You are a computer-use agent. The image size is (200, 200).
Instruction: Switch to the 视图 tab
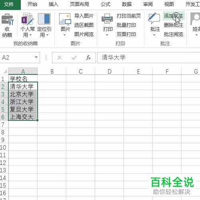coord(169,4)
